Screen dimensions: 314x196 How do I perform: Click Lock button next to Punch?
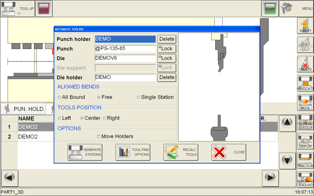pyautogui.click(x=167, y=48)
